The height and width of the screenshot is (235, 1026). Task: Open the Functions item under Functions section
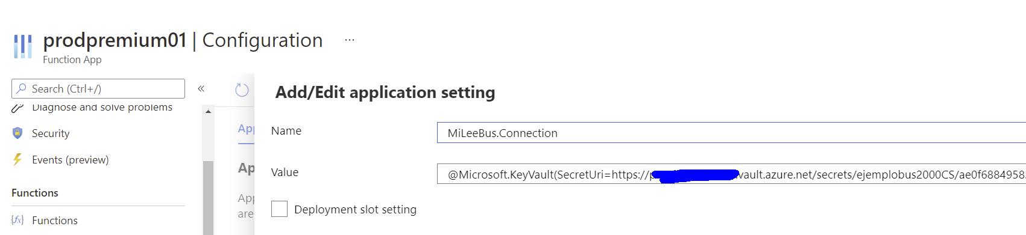coord(55,221)
